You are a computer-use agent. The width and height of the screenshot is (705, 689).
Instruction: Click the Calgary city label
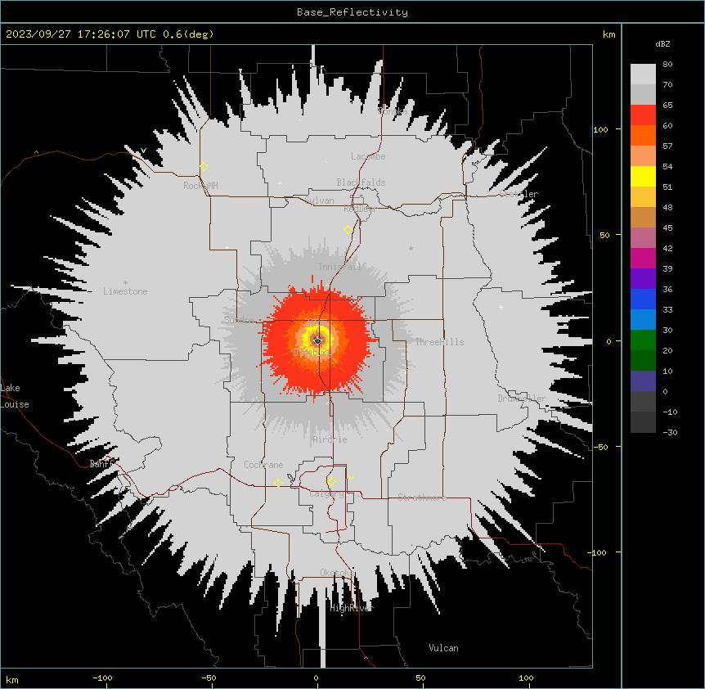click(x=326, y=493)
